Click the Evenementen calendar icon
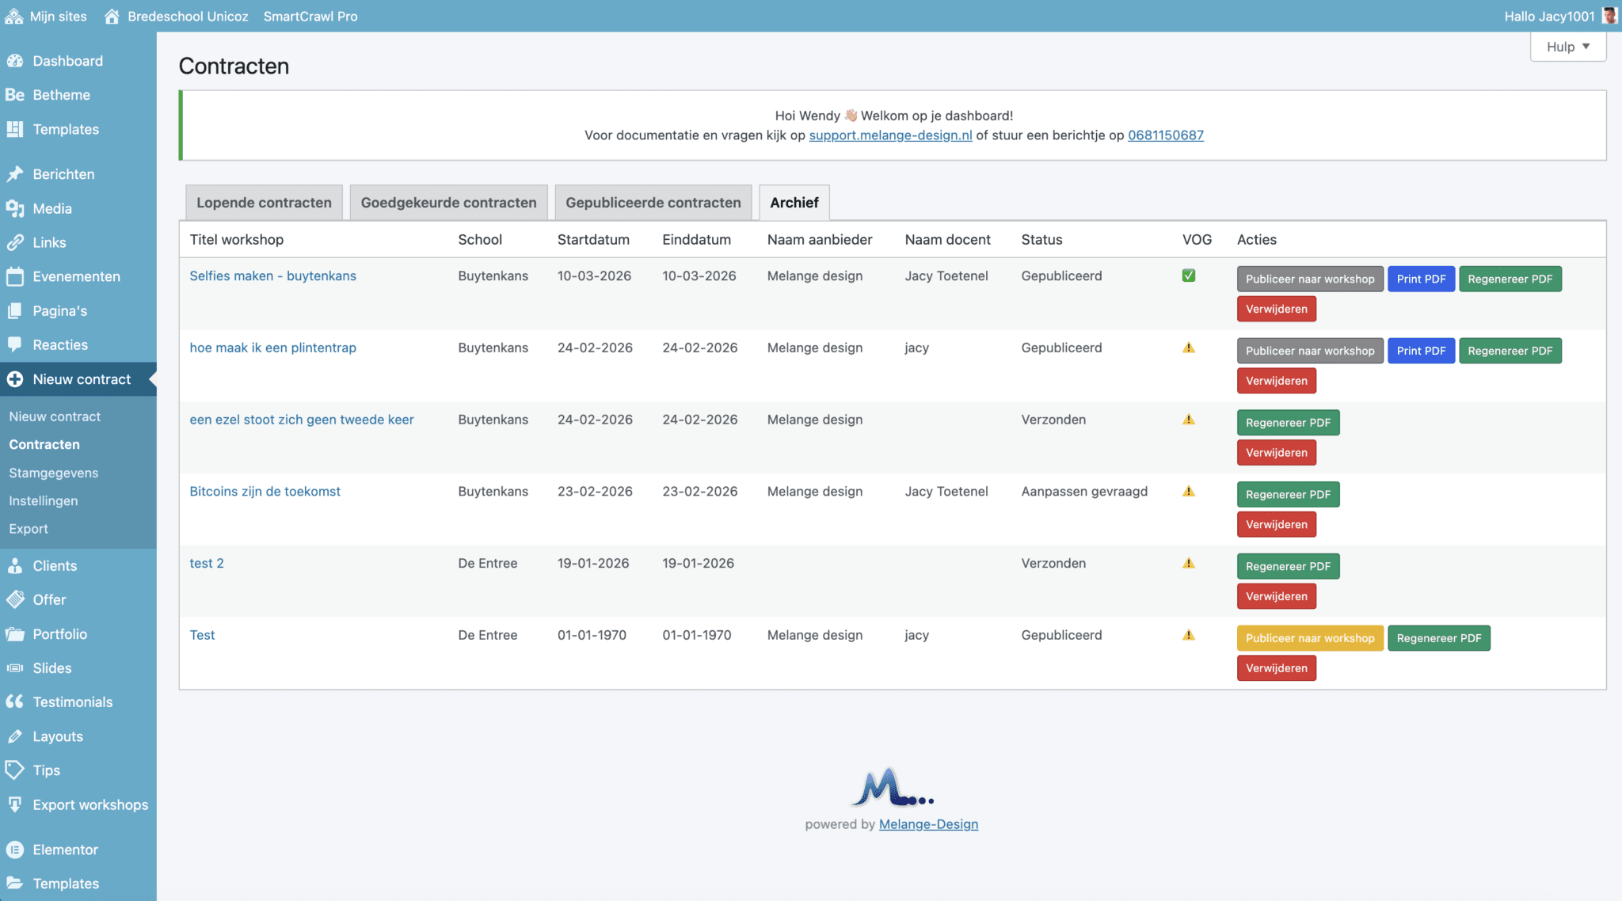The width and height of the screenshot is (1622, 901). click(15, 276)
